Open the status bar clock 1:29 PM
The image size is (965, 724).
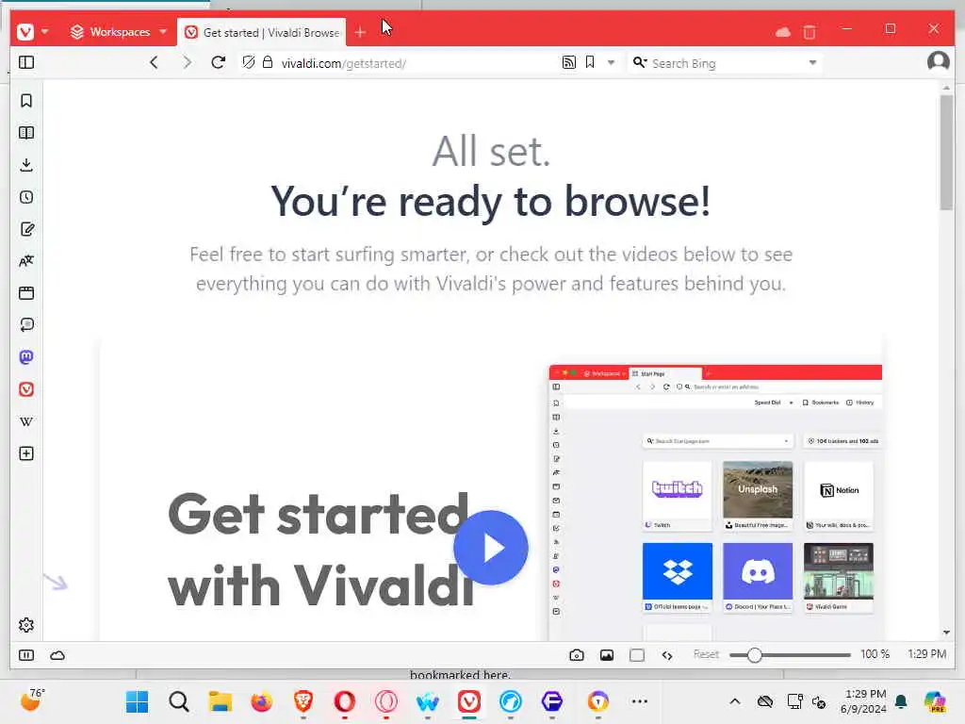coord(927,654)
